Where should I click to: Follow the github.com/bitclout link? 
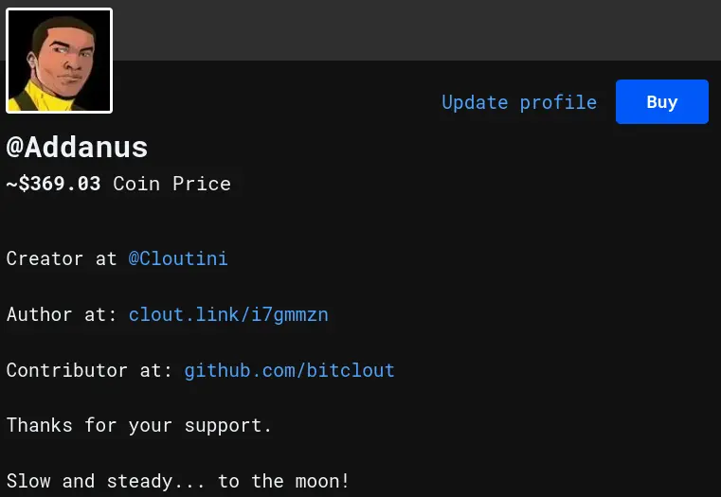289,370
